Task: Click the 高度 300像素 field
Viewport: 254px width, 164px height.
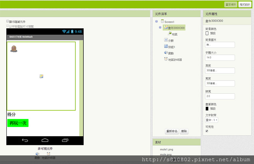Action: tap(220, 71)
